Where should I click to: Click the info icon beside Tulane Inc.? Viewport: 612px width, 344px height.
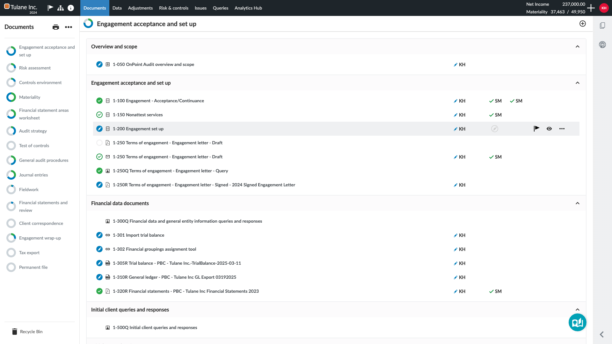71,8
